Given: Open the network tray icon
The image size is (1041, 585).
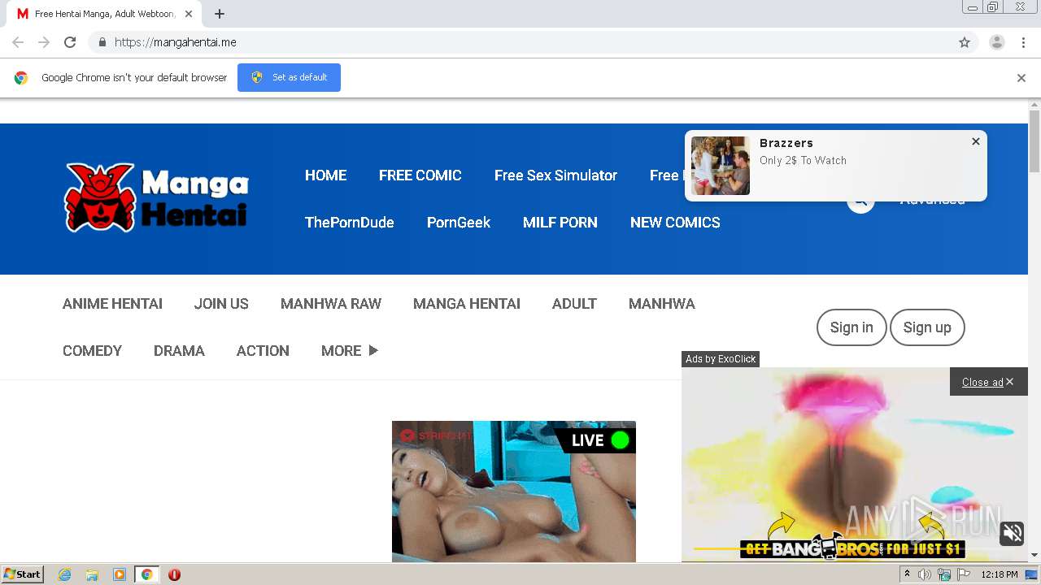Looking at the screenshot, I should [x=944, y=574].
